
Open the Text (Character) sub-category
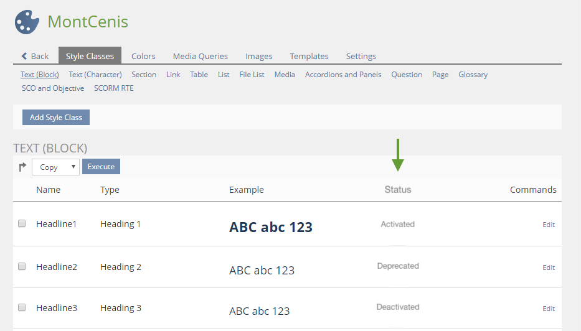click(95, 75)
